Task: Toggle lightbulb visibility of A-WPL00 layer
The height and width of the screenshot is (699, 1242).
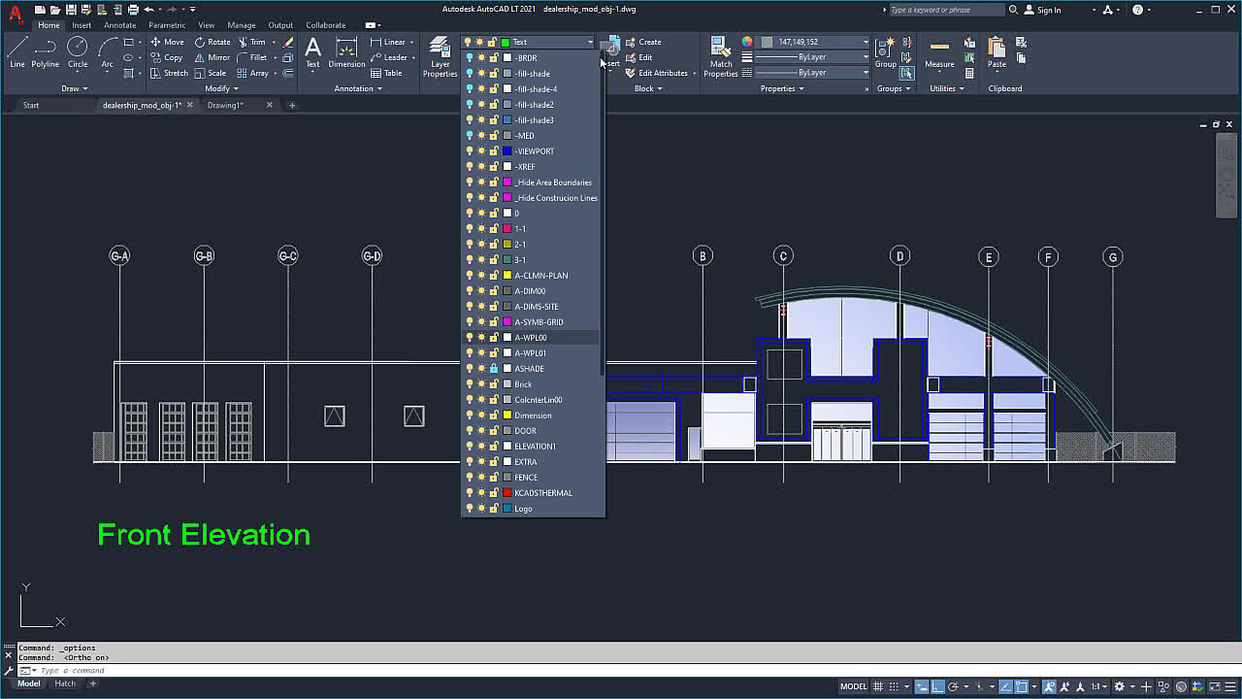Action: pyautogui.click(x=470, y=338)
